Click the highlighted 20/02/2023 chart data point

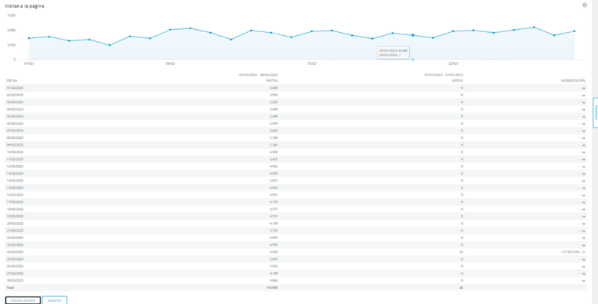click(x=413, y=35)
